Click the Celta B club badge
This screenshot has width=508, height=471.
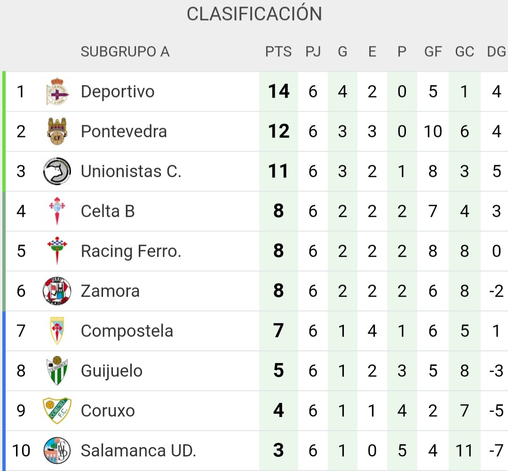click(x=57, y=211)
